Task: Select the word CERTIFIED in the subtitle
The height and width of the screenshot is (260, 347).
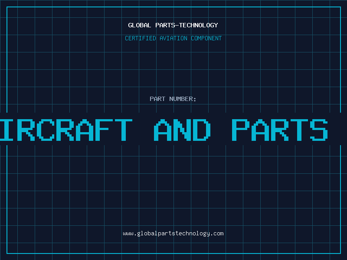Action: coord(141,38)
